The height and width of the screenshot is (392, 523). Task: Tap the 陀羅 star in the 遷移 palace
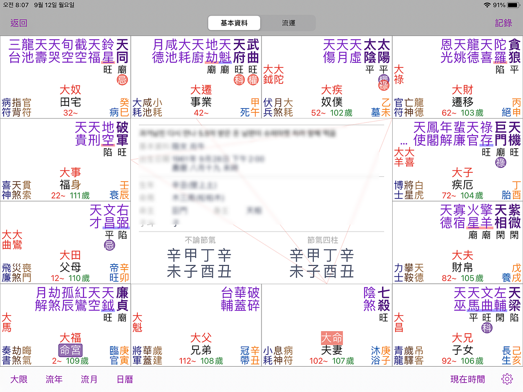click(501, 51)
